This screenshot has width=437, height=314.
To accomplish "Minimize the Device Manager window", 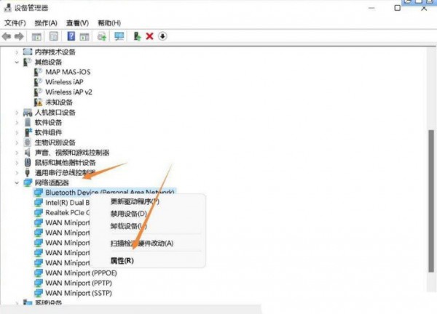I will click(371, 8).
